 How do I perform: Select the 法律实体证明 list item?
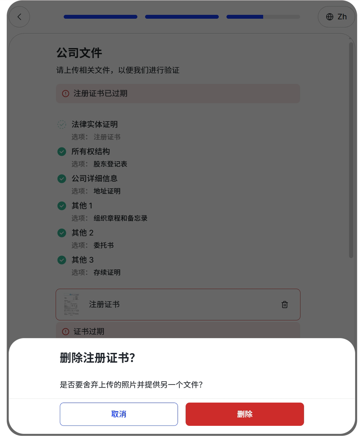(95, 124)
